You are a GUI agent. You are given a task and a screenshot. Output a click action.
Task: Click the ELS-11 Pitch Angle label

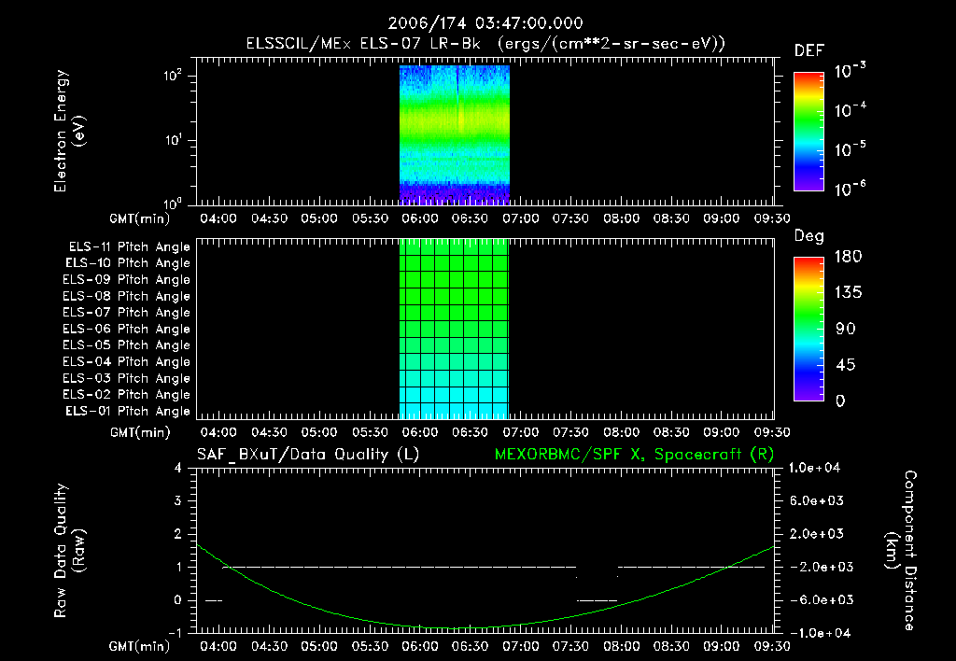(x=129, y=247)
